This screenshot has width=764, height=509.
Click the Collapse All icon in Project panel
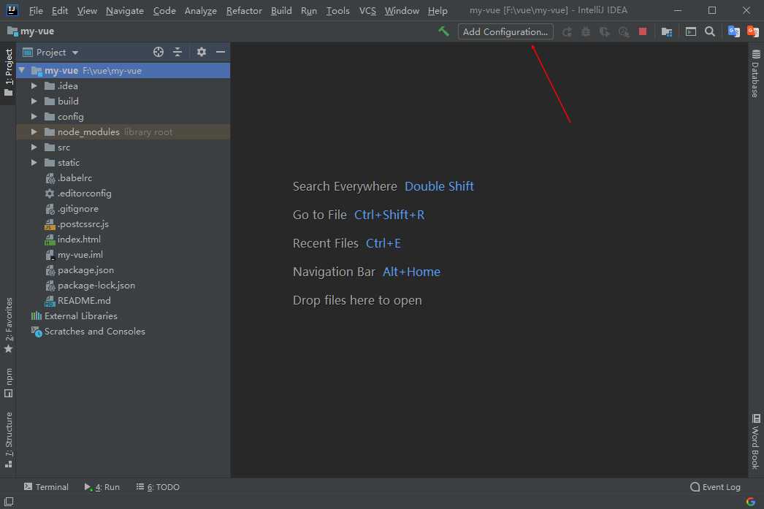click(177, 52)
